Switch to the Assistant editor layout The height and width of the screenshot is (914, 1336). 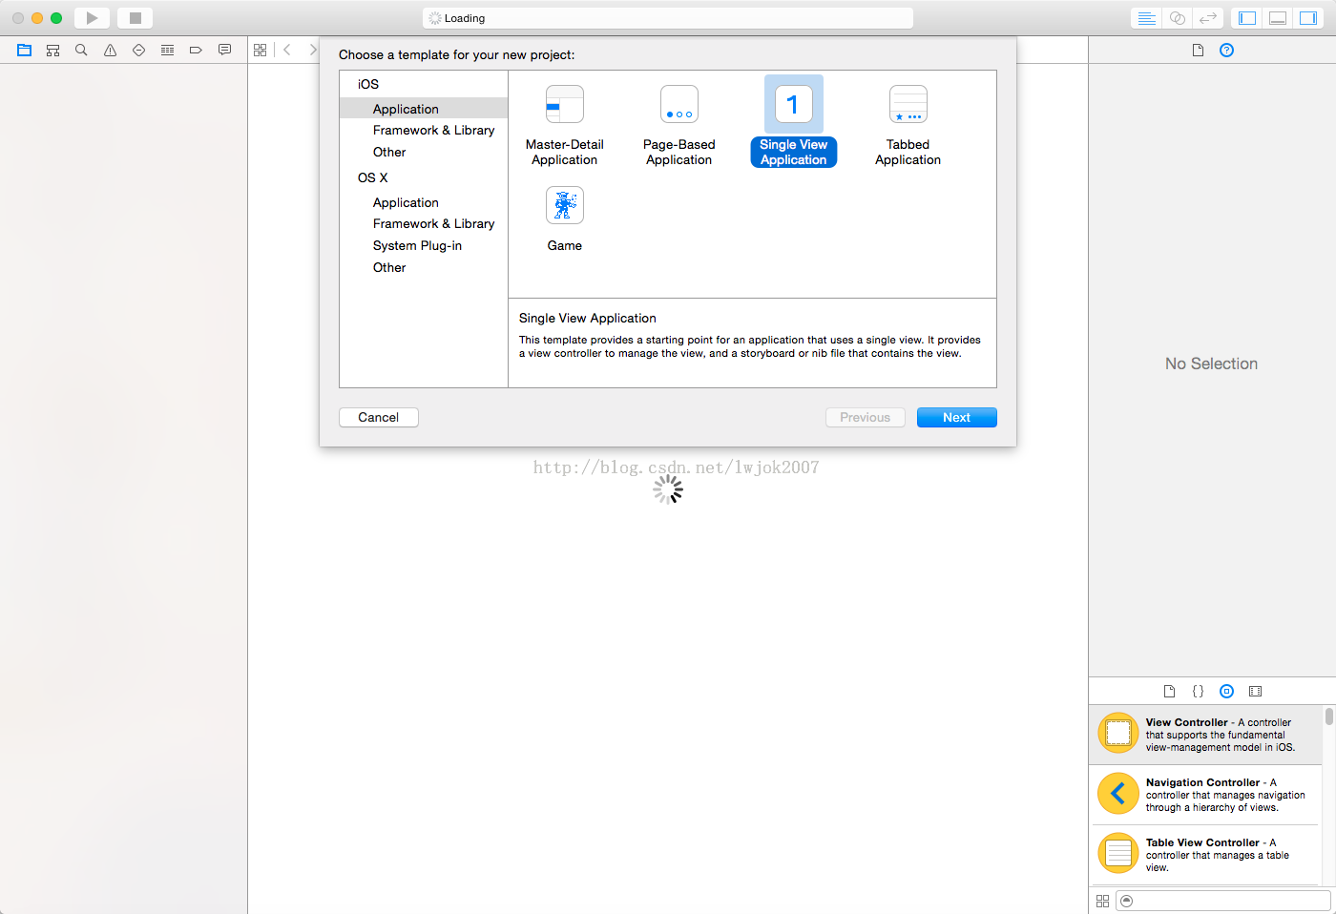(x=1178, y=18)
